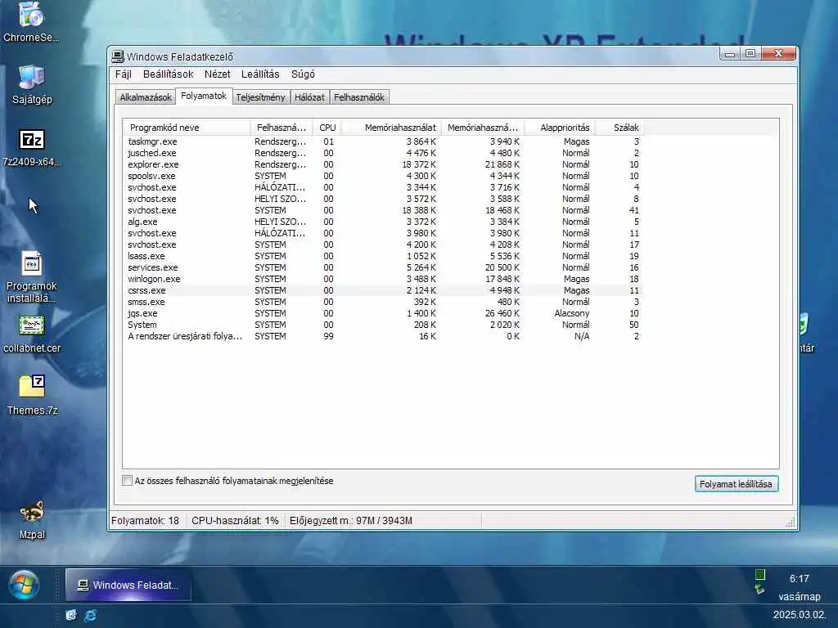This screenshot has width=838, height=628.
Task: Click the Folyamatok: 18 status entry
Action: click(x=146, y=521)
